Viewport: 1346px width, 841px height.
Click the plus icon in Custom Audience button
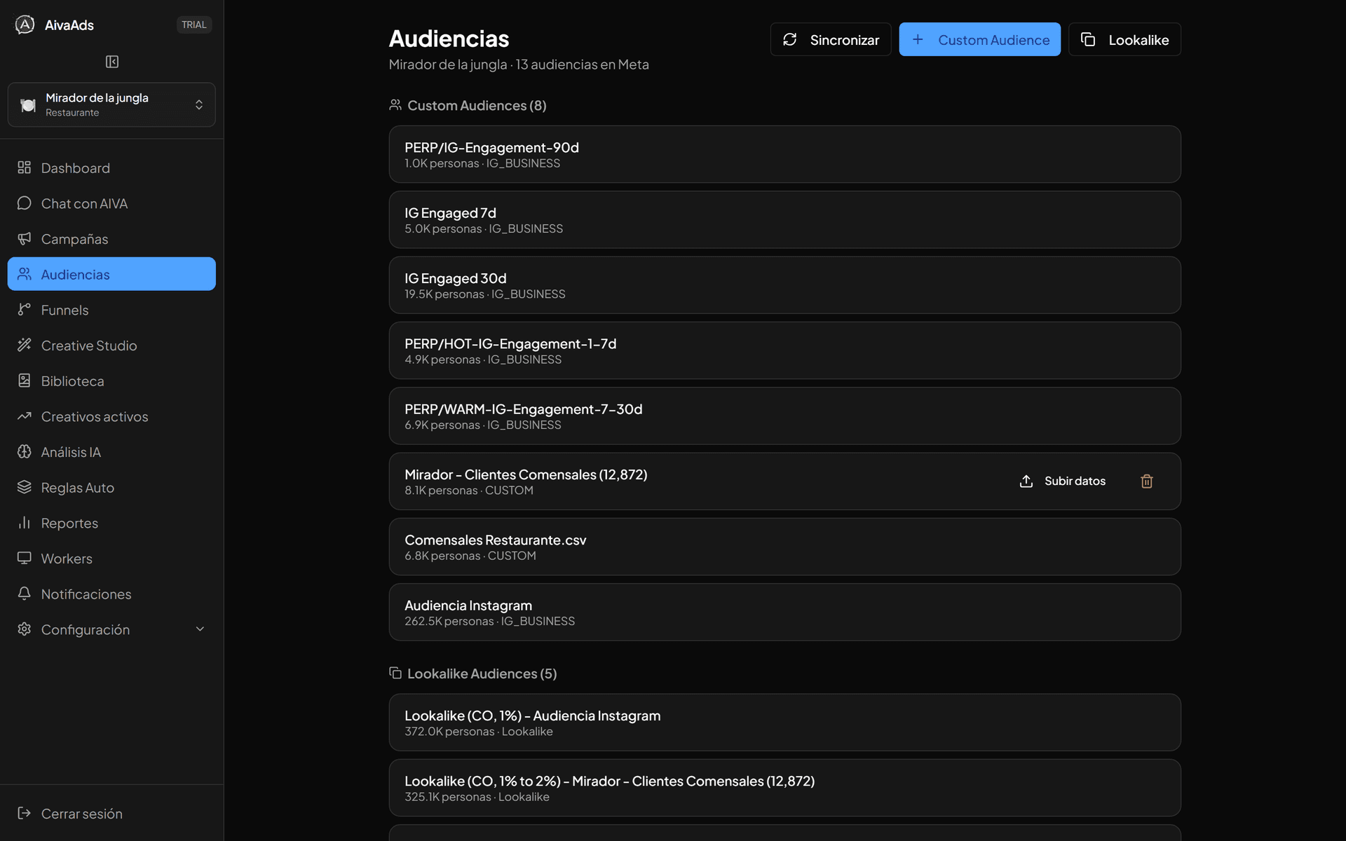918,39
